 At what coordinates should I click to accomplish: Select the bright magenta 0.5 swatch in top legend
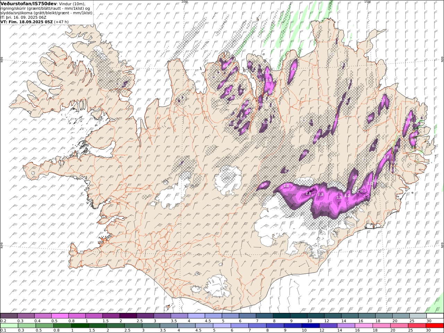point(60,316)
